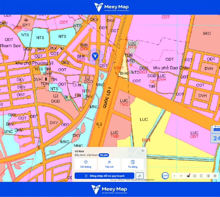Click the Quốc Lộ 1 road label

107,98
